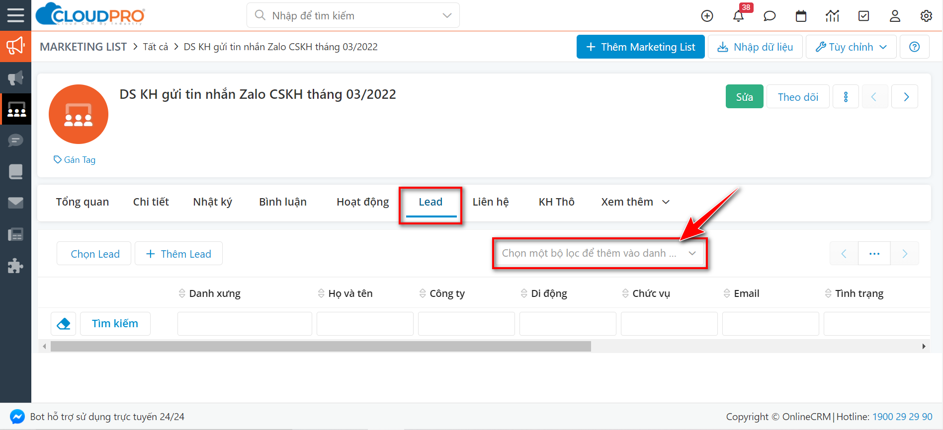The width and height of the screenshot is (943, 430).
Task: Go to the previous record arrow
Action: (875, 96)
